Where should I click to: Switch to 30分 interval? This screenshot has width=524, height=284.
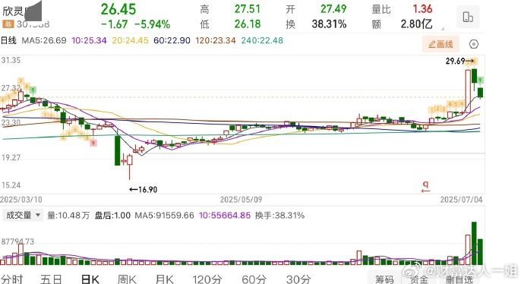click(x=298, y=279)
